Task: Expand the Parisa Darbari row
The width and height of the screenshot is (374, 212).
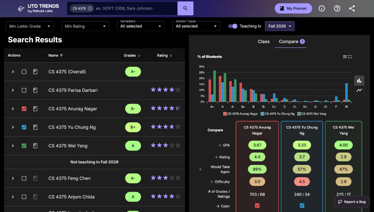Action: [x=13, y=90]
